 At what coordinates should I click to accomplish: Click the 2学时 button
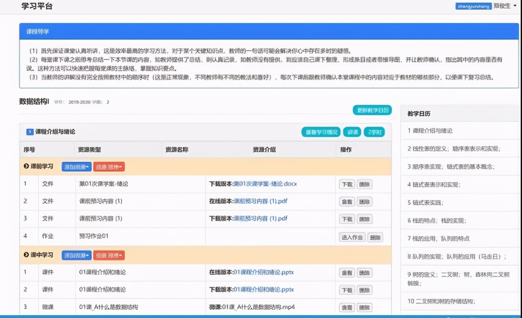[x=374, y=132]
